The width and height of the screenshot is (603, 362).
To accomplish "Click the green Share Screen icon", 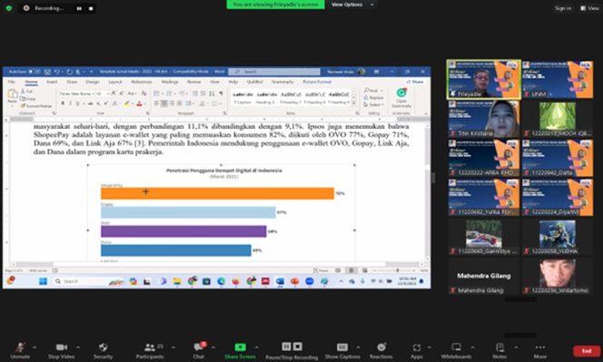I will pyautogui.click(x=240, y=347).
